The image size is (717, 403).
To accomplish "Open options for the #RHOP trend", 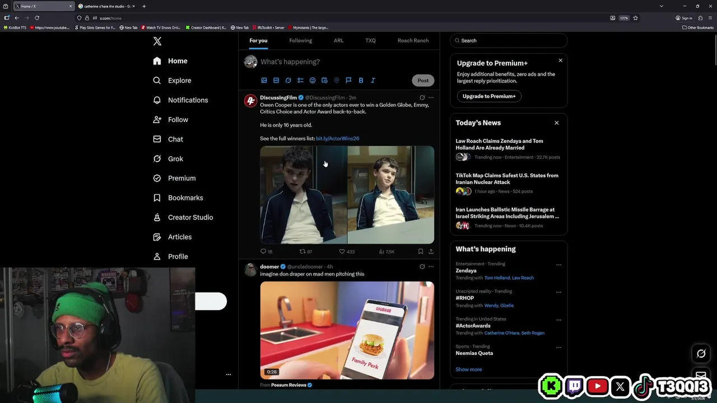I will coord(558,292).
